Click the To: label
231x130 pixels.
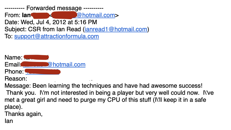(x=9, y=36)
